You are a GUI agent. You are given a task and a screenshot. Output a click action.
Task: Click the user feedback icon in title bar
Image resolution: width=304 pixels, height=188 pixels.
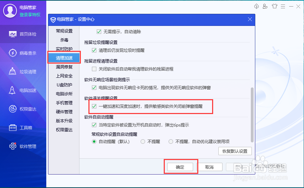(x=265, y=7)
